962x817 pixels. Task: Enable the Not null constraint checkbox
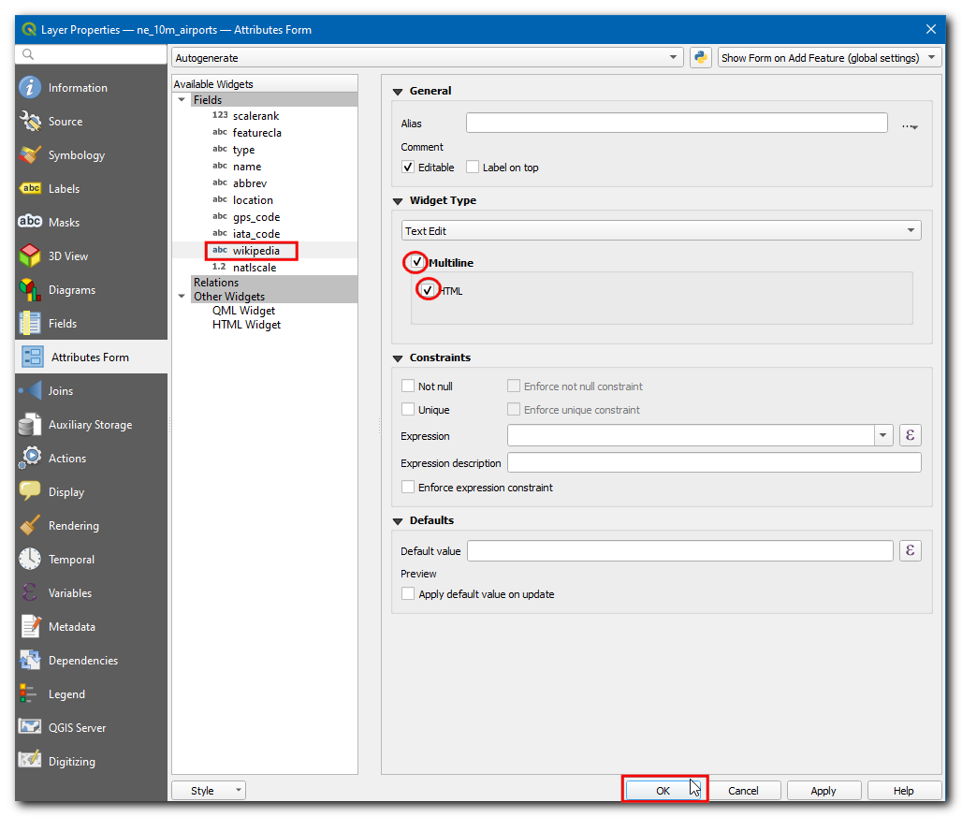pos(408,387)
